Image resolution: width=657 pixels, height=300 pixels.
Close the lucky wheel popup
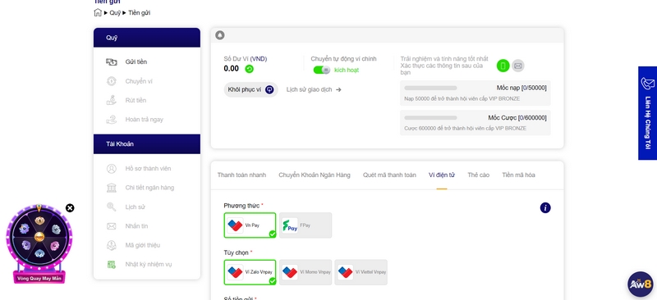pyautogui.click(x=70, y=208)
